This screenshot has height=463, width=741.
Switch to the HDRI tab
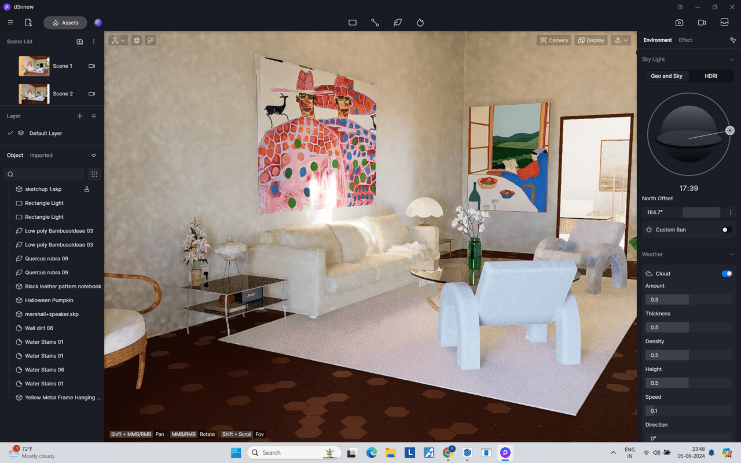(711, 76)
